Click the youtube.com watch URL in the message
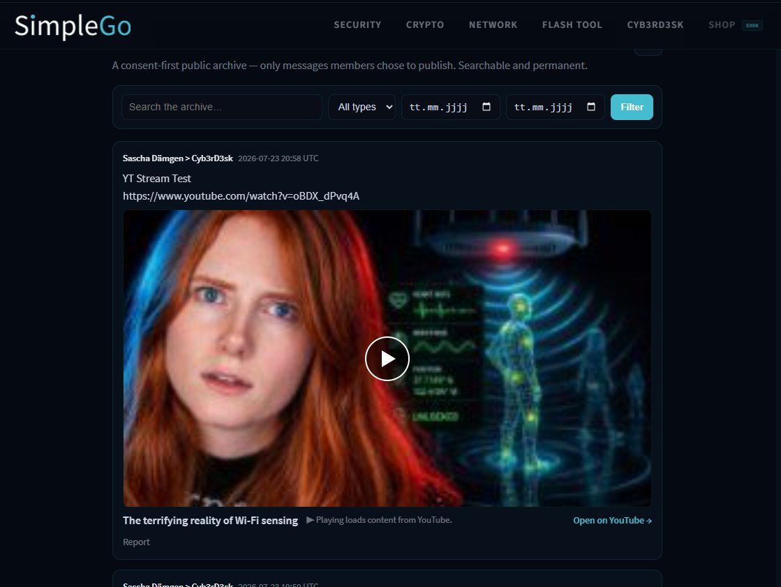 [241, 196]
